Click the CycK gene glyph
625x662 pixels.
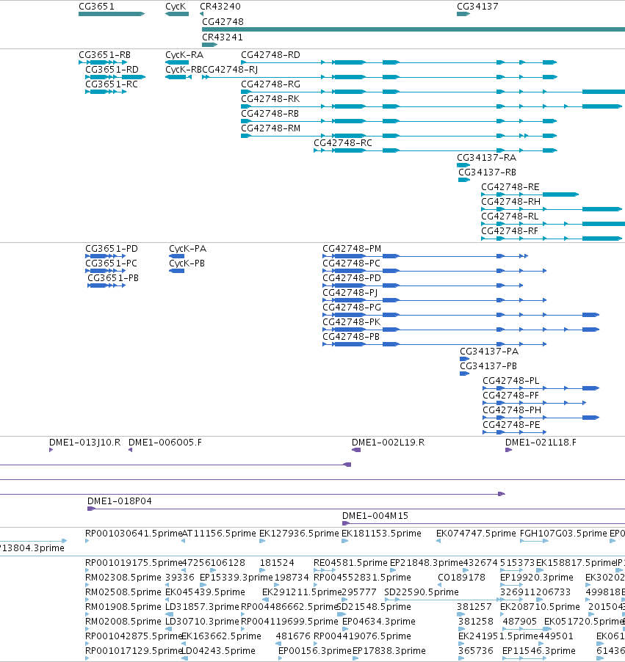tap(177, 14)
